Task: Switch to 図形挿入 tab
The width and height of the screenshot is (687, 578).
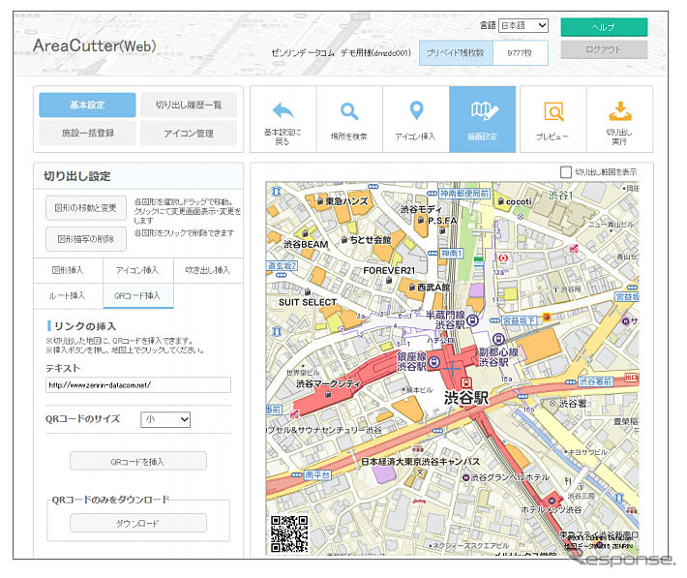Action: 69,270
